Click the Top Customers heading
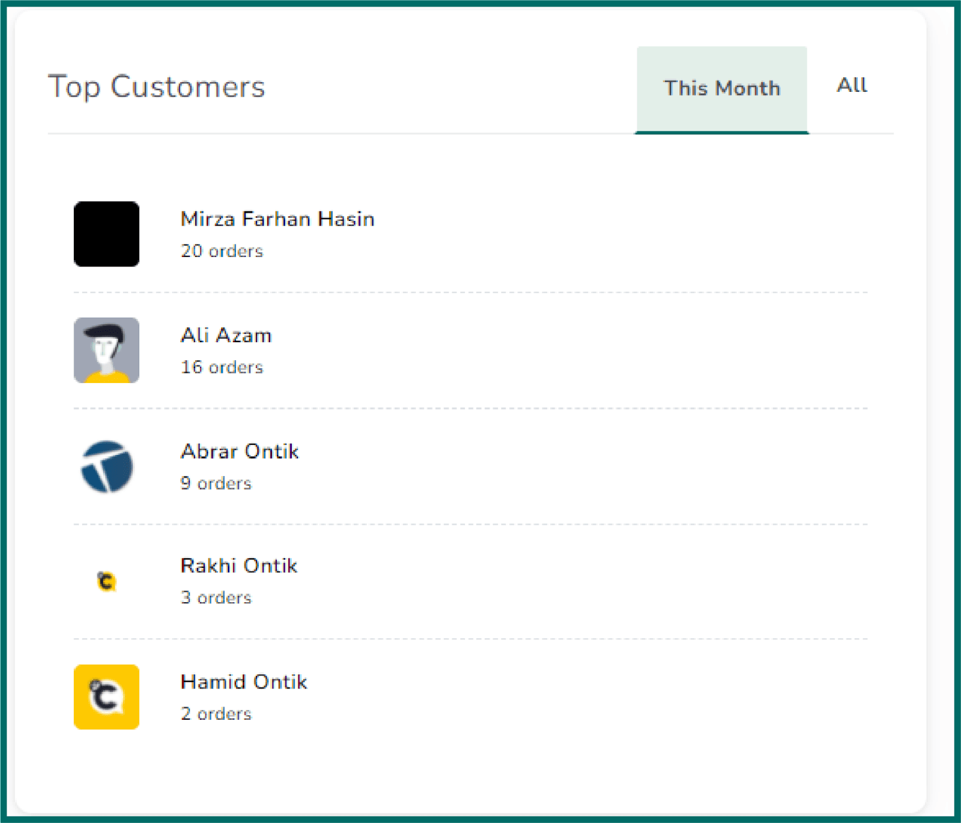 point(156,87)
